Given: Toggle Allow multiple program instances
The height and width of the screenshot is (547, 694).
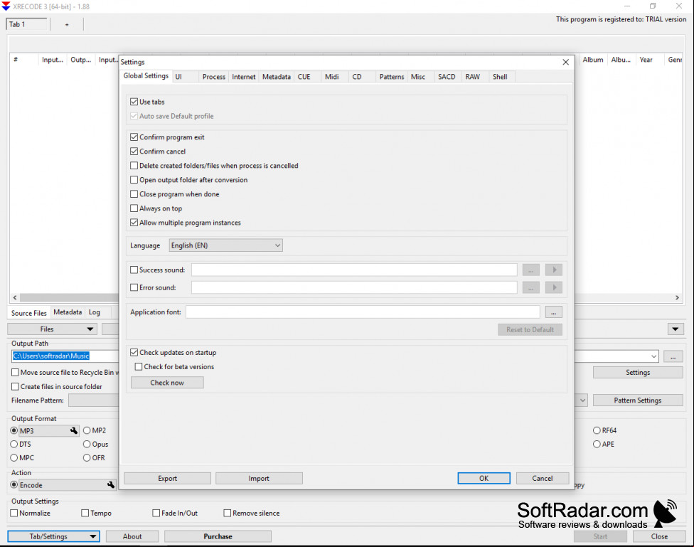Looking at the screenshot, I should pyautogui.click(x=134, y=223).
